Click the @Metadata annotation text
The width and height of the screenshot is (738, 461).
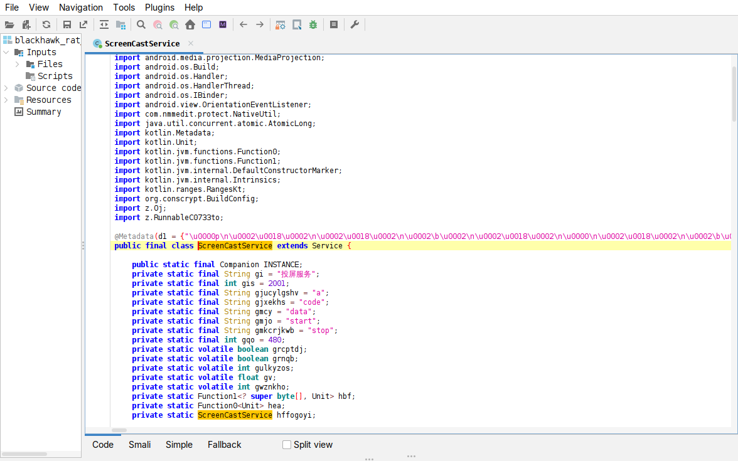coord(134,236)
